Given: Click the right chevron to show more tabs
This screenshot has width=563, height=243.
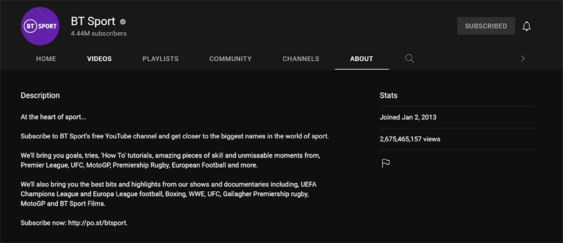Looking at the screenshot, I should coord(523,58).
